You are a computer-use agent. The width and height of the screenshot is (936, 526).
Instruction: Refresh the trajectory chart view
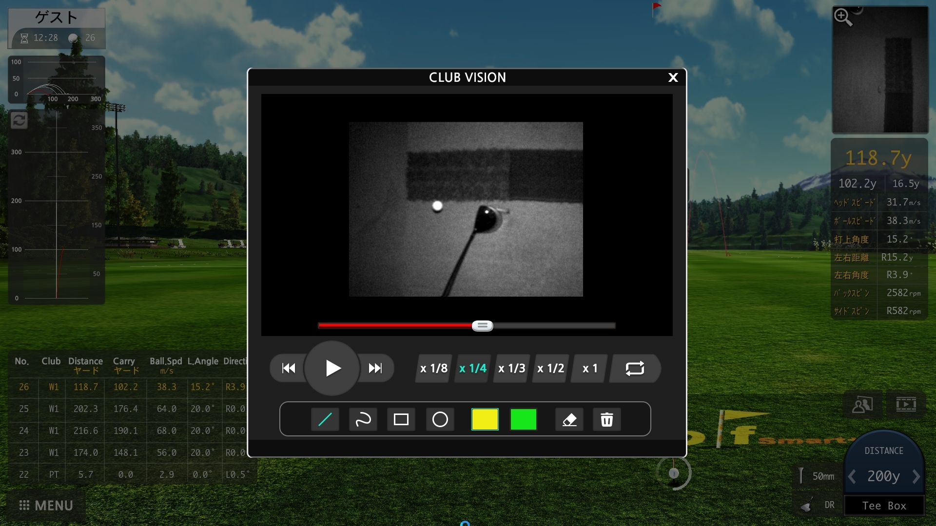click(x=19, y=120)
